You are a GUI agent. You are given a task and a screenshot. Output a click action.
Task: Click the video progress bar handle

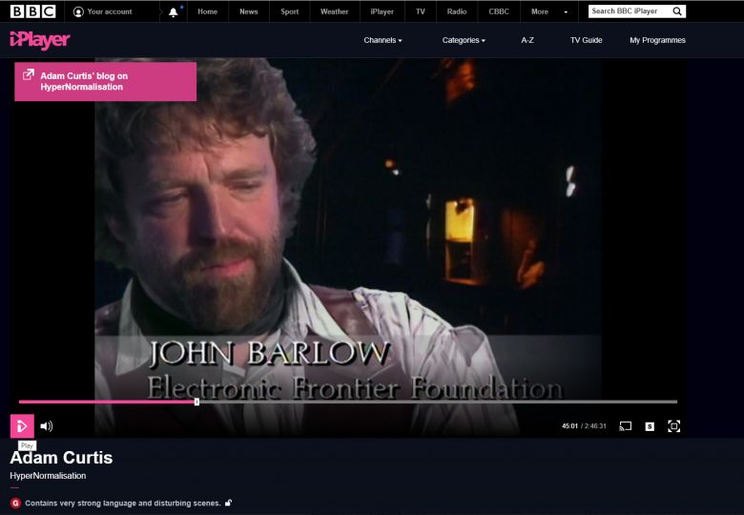(x=196, y=402)
